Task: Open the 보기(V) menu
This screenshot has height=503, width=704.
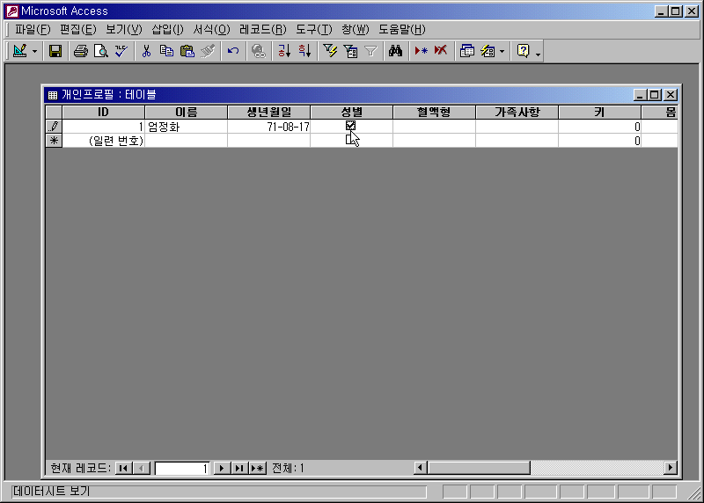Action: [123, 30]
